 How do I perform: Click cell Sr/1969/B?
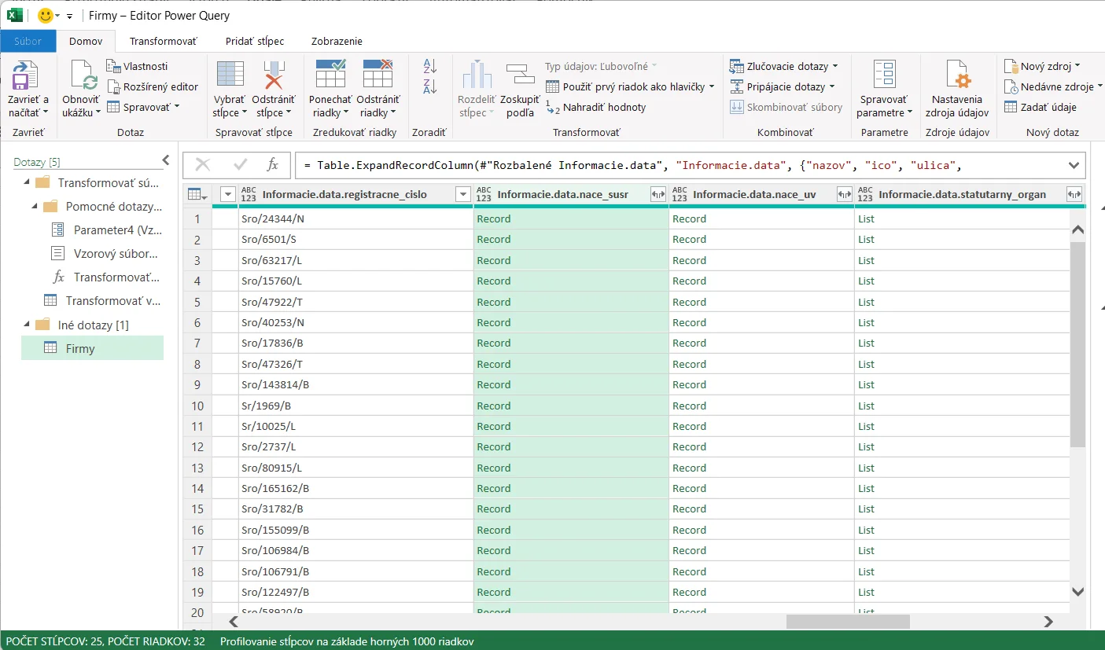click(x=356, y=406)
